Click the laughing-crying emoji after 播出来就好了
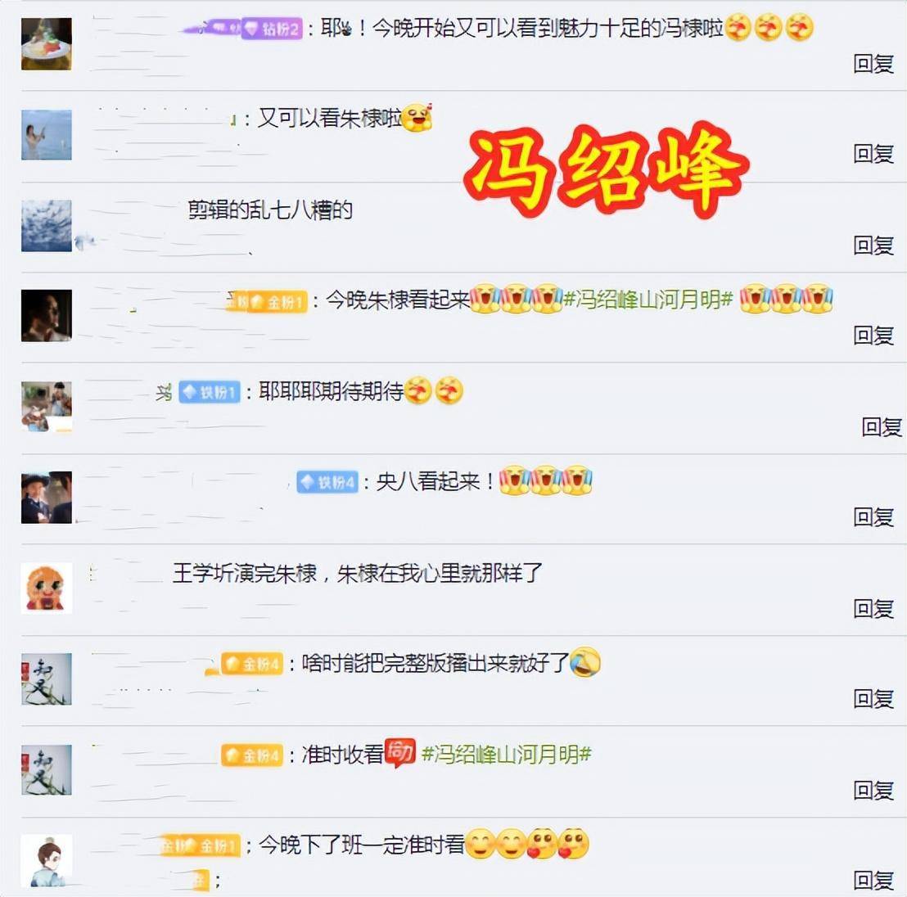Viewport: 907px width, 897px height. [x=585, y=663]
